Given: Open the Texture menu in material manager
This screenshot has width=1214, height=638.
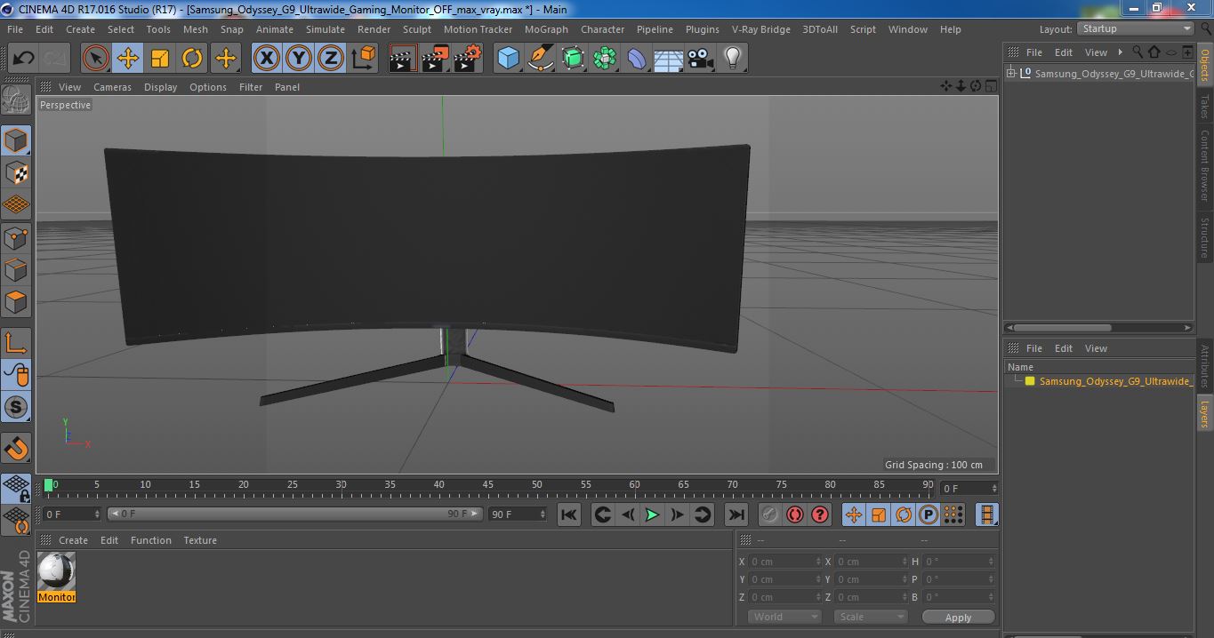Looking at the screenshot, I should coord(200,540).
